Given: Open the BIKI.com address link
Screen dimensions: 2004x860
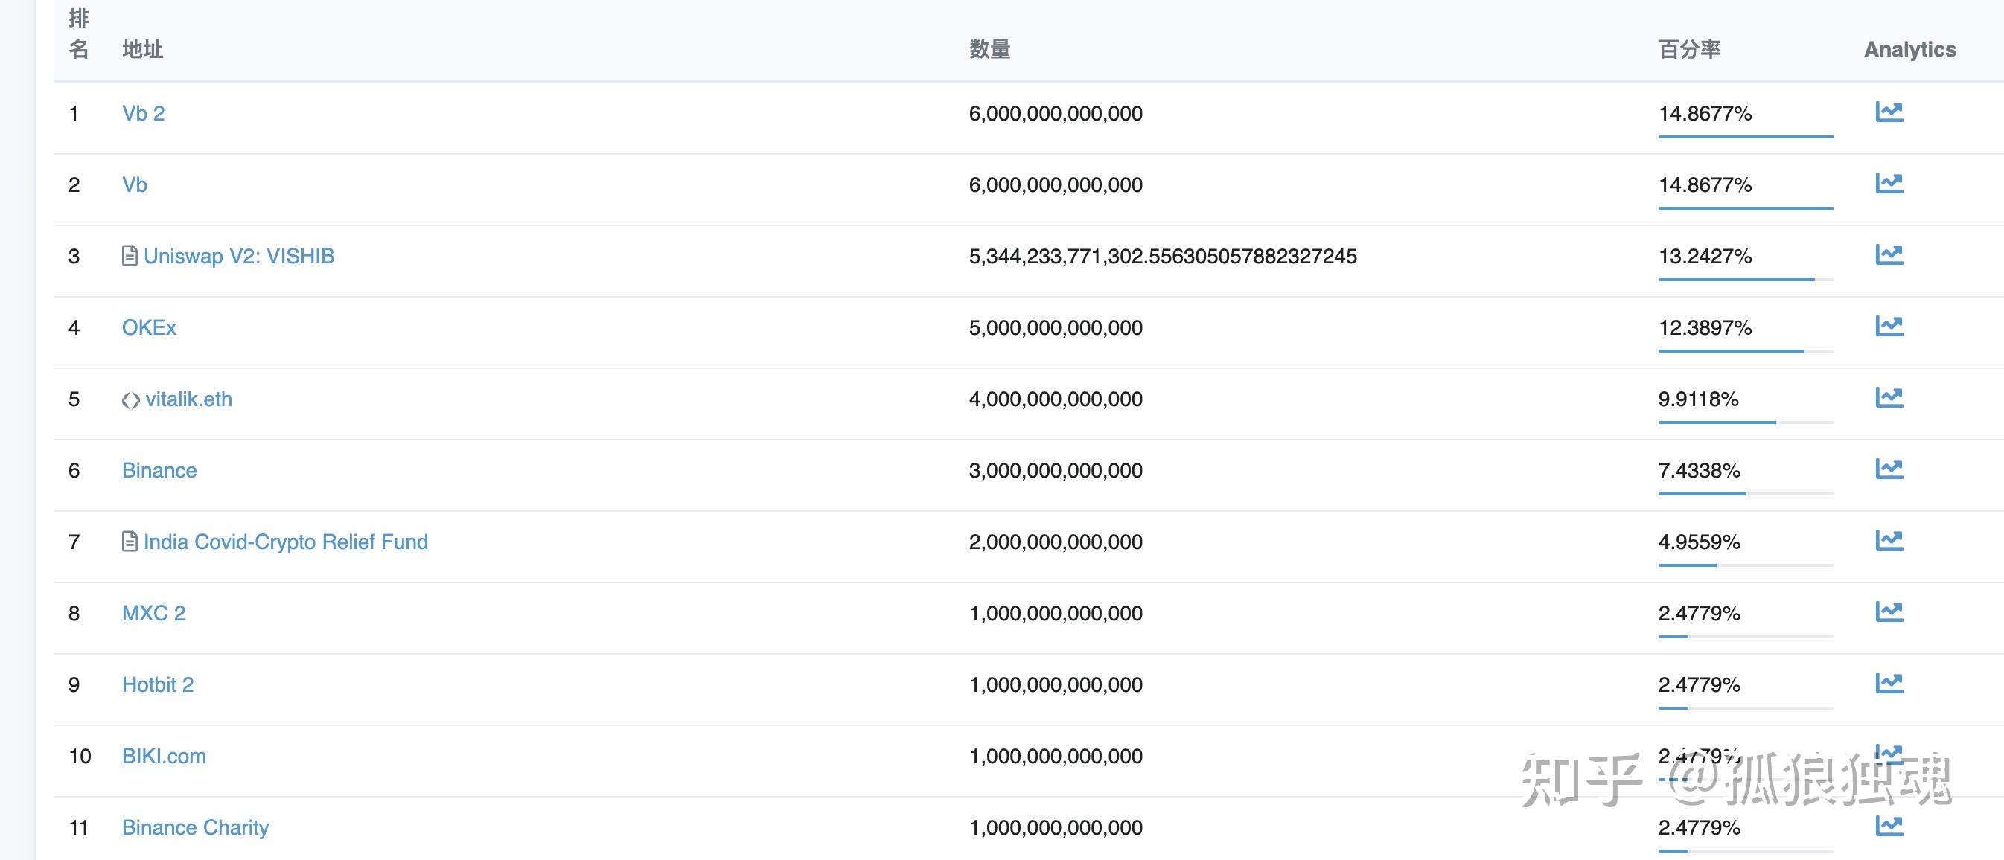Looking at the screenshot, I should pos(165,757).
